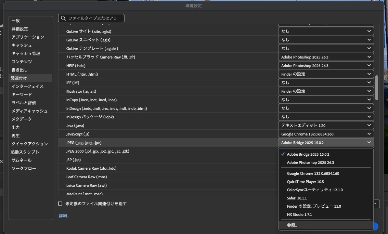
Task: Select the Kodak Camera Raw (.dcr, .kdc) row
Action: click(x=168, y=168)
